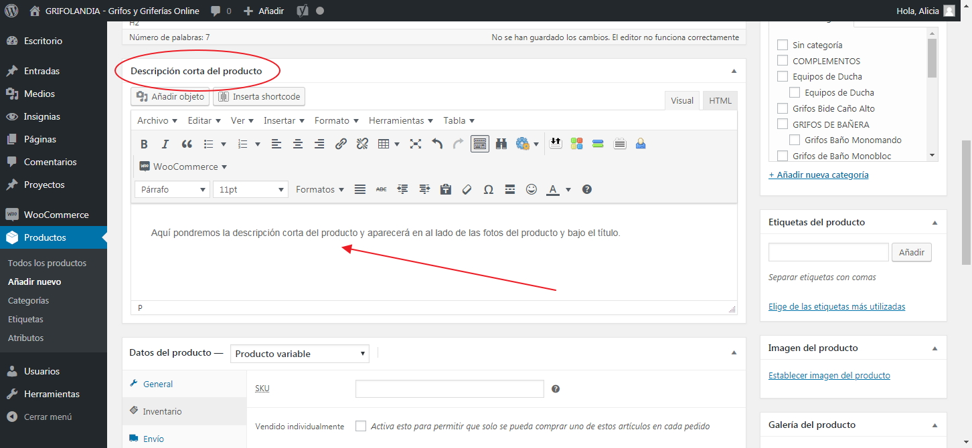The width and height of the screenshot is (972, 448).
Task: Paste as plain text clipboard icon
Action: (x=446, y=189)
